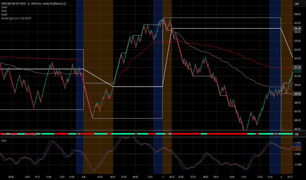Click the green 691.60 last price label
306x180 pixels.
click(x=297, y=71)
